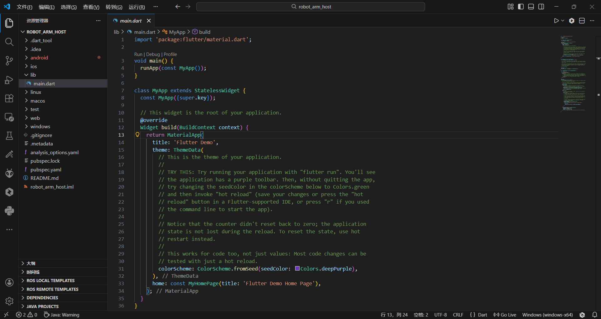Open the 运行(R) menu

(137, 7)
